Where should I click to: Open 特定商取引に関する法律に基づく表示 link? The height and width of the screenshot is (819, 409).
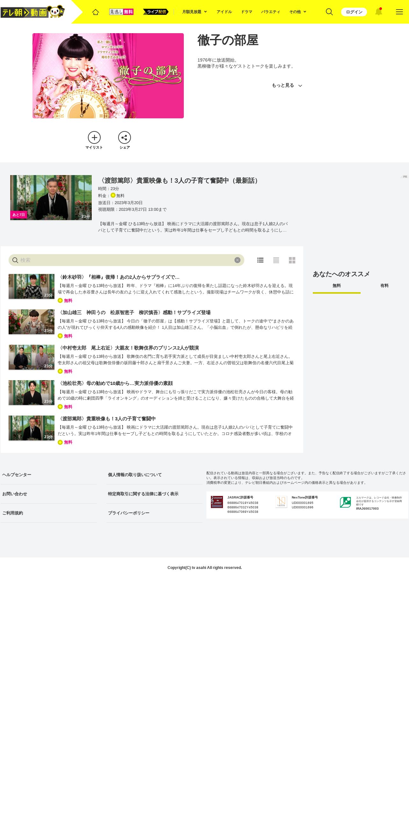point(143,494)
